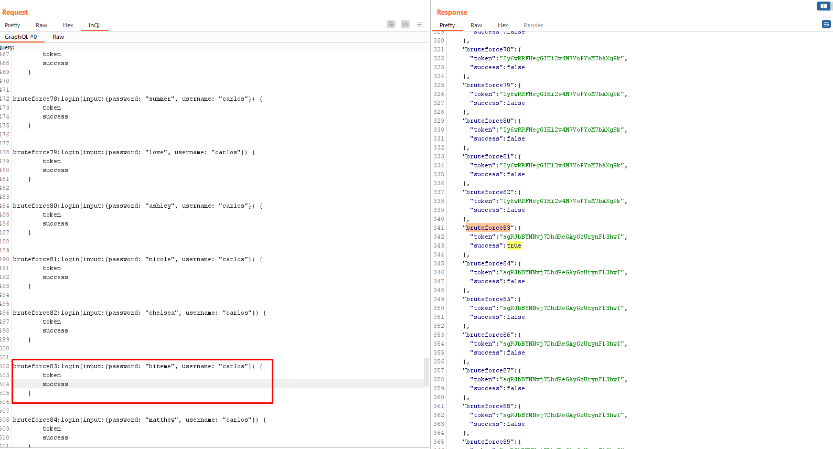The height and width of the screenshot is (449, 833).
Task: Switch Response view to Raw tab
Action: [476, 25]
